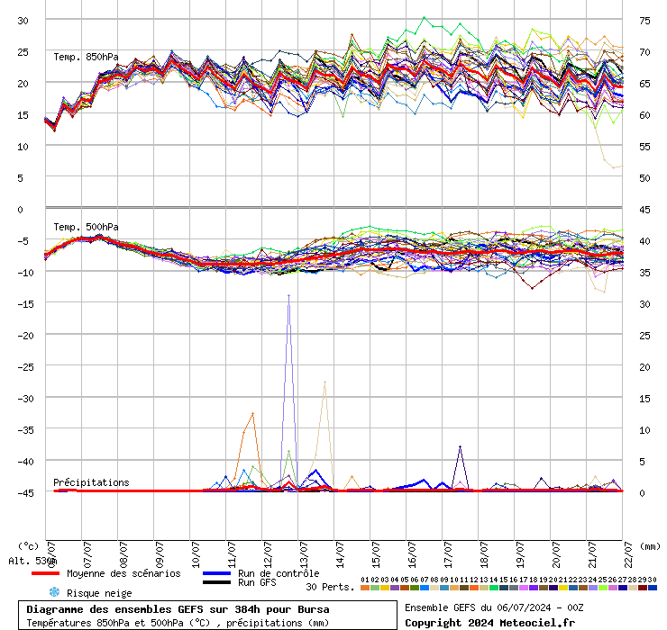Image resolution: width=667 pixels, height=630 pixels.
Task: Select perturbation 29 dark red swatch
Action: tap(643, 588)
